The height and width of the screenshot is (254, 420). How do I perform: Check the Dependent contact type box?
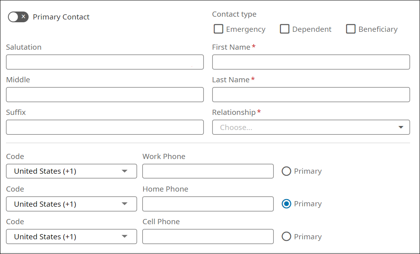point(285,29)
